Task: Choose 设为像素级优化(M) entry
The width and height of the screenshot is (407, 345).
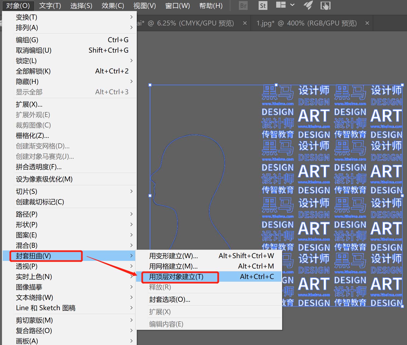Action: coord(69,179)
